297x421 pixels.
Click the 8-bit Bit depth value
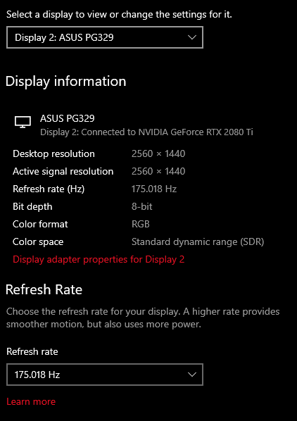[x=142, y=207]
